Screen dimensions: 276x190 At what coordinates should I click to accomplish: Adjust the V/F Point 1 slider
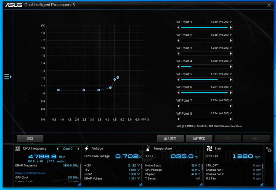[204, 27]
